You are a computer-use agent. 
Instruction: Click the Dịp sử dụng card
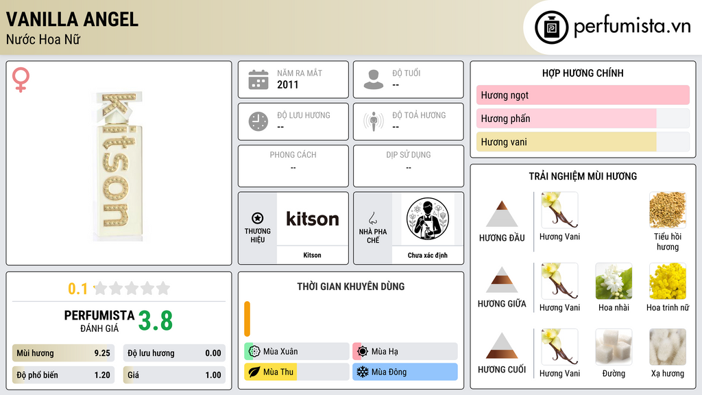pyautogui.click(x=409, y=166)
